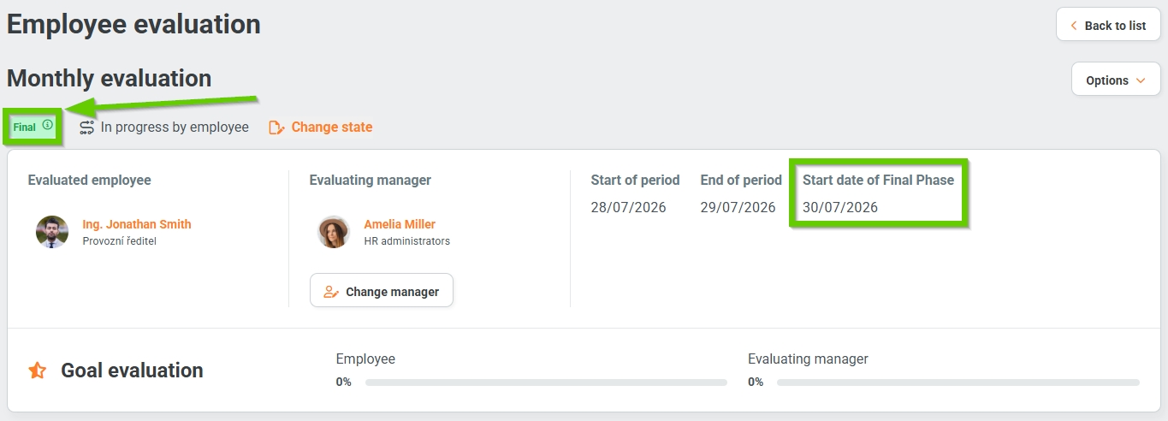
Task: Click the Start date of Final Phase value
Action: pyautogui.click(x=840, y=207)
